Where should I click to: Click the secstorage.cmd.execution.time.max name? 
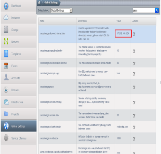[54, 63]
